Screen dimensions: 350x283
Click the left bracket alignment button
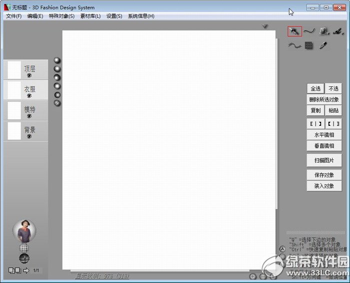click(x=315, y=124)
